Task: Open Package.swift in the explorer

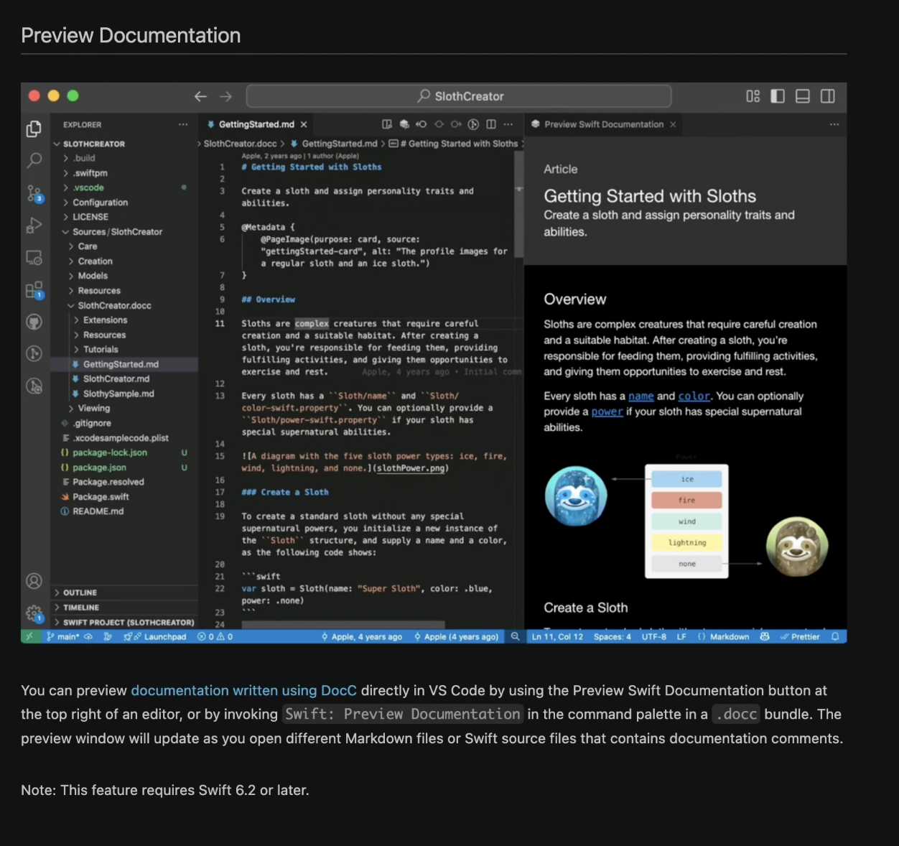Action: tap(124, 497)
